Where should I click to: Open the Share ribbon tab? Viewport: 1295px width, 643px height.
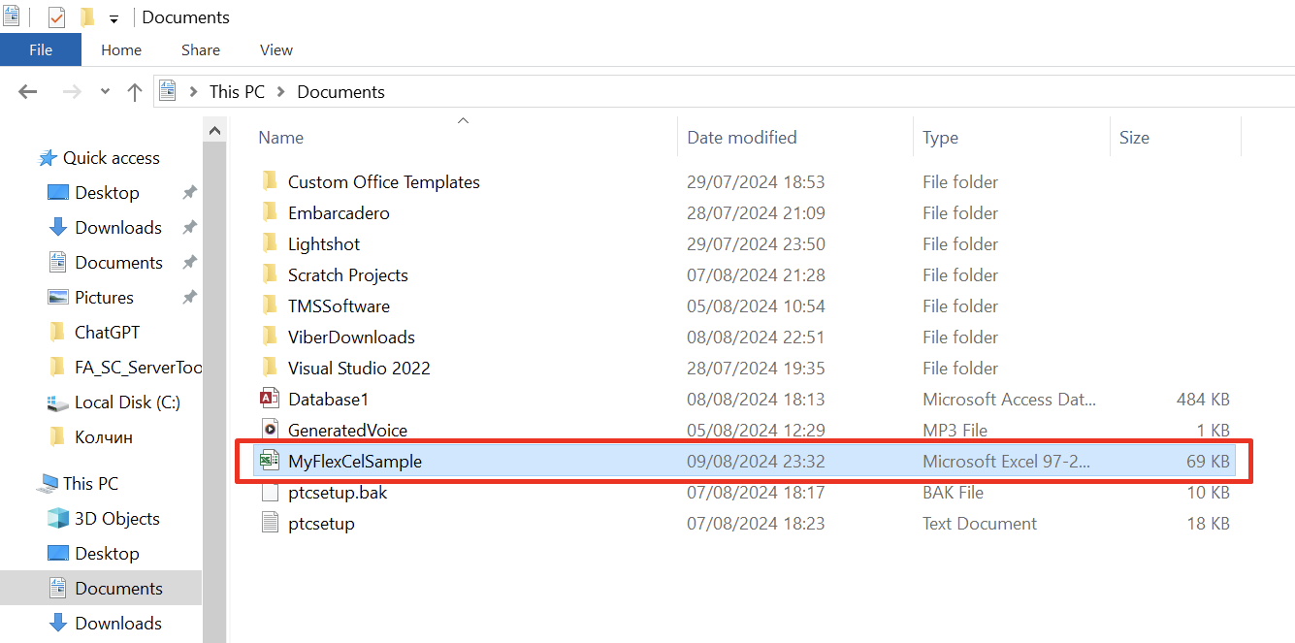[200, 49]
